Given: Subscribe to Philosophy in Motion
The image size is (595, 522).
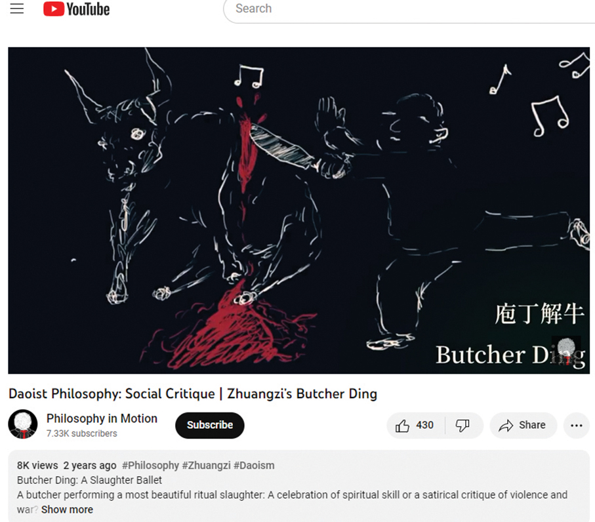Looking at the screenshot, I should click(209, 425).
